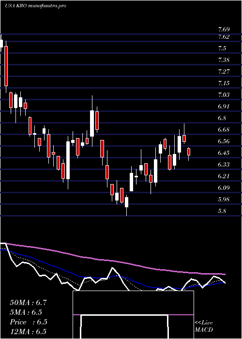Click the white MACD histogram box
The width and height of the screenshot is (242, 339).
pos(133,315)
